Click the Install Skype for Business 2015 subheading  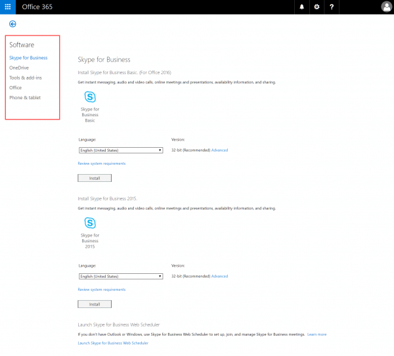[107, 198]
